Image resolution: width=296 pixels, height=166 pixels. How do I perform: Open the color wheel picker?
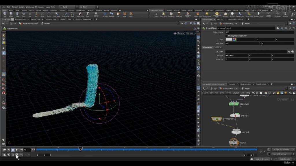point(234,39)
